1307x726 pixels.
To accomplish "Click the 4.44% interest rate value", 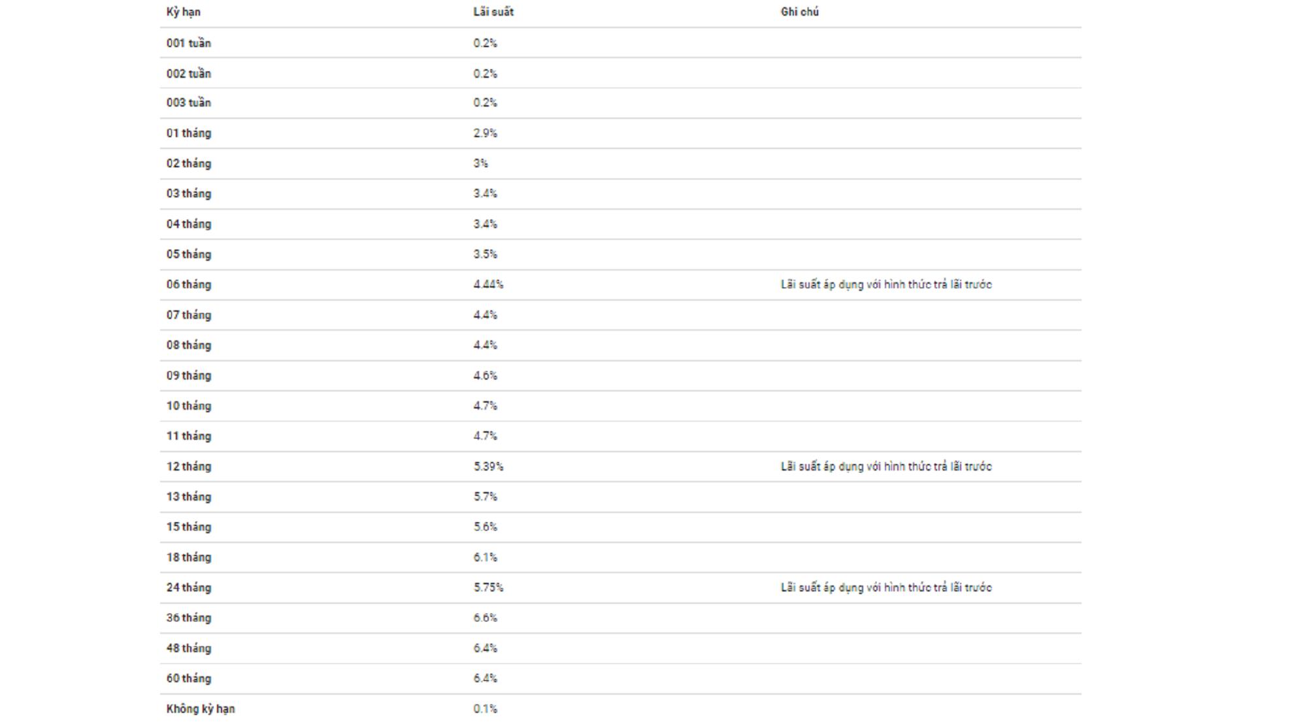I will coord(488,285).
